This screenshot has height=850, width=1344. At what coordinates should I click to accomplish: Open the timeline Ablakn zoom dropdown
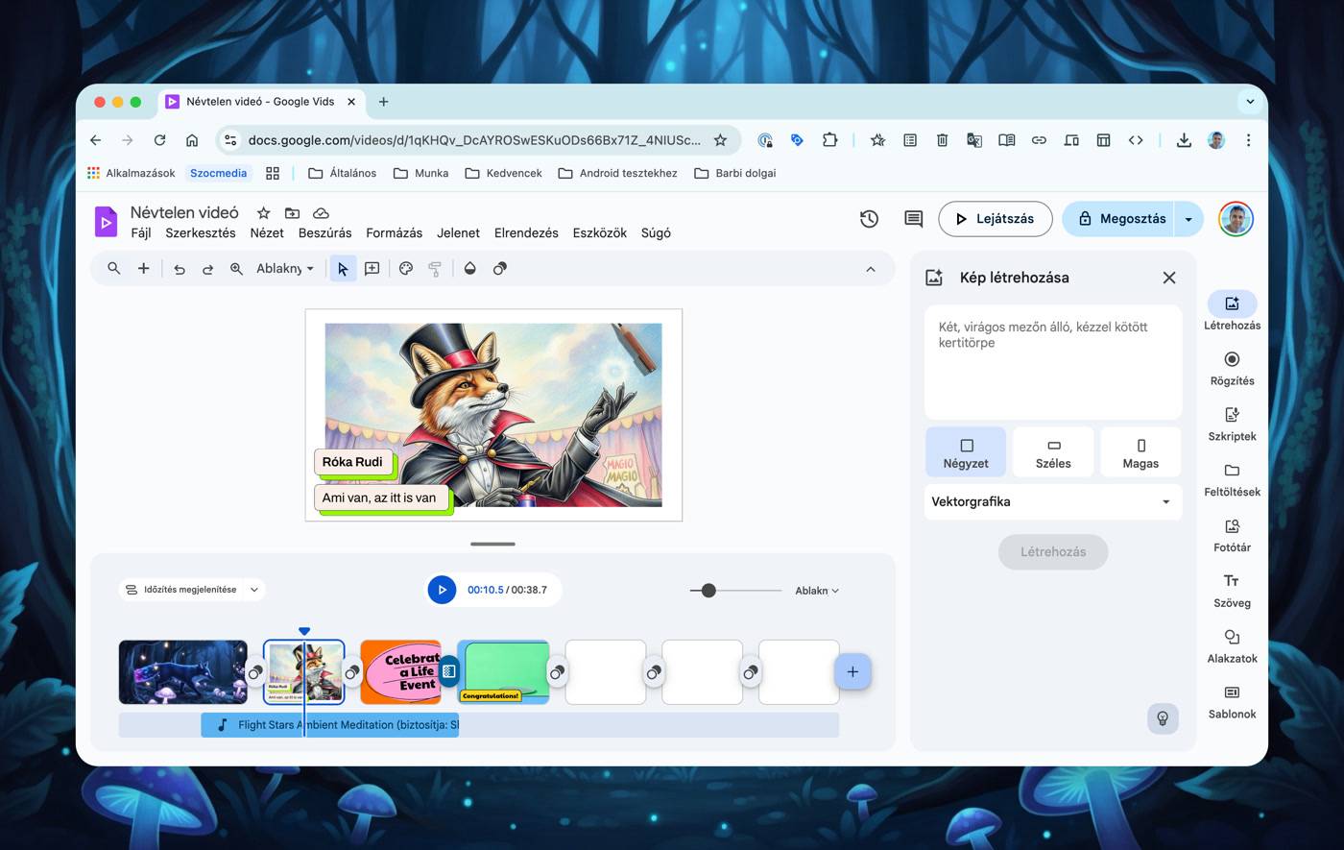[x=817, y=591]
